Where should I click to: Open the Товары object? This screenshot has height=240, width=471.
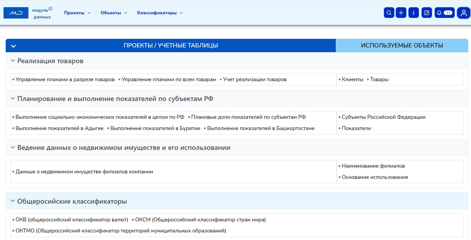click(379, 79)
